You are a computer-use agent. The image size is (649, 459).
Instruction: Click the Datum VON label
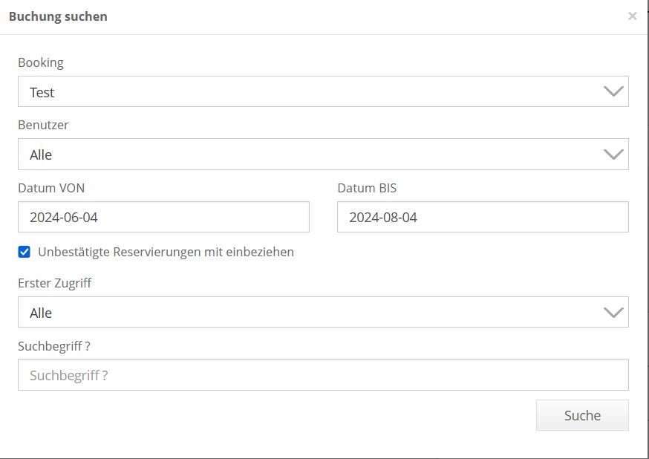51,188
